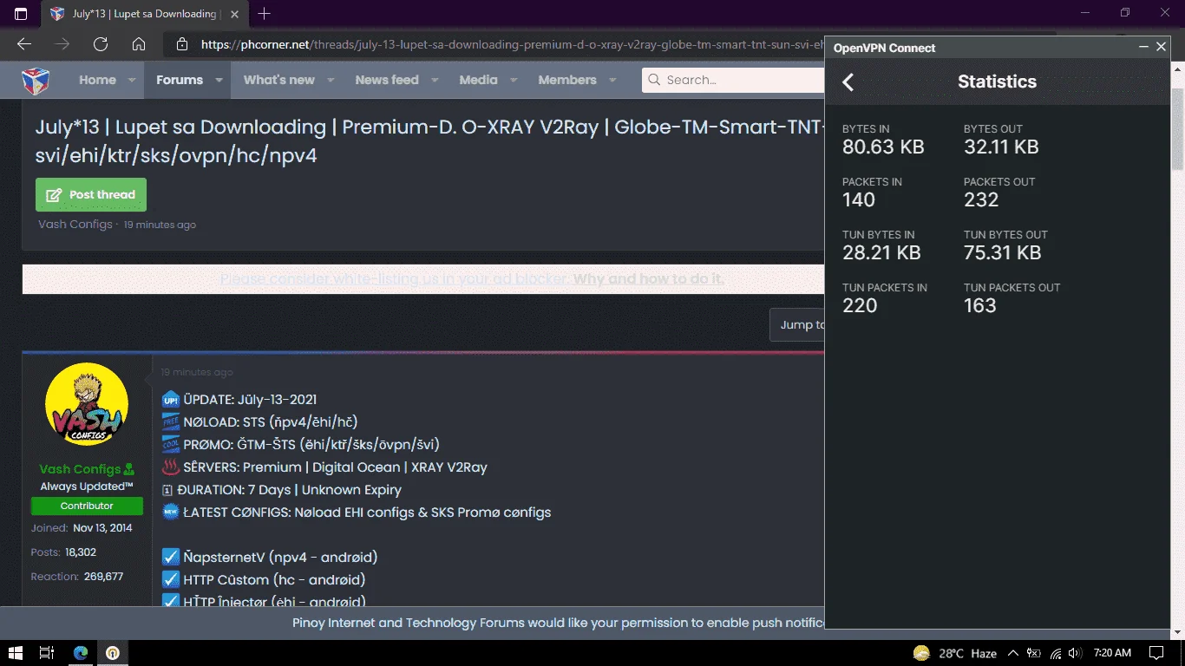Open the Members navigation item
The width and height of the screenshot is (1185, 666).
[x=567, y=80]
